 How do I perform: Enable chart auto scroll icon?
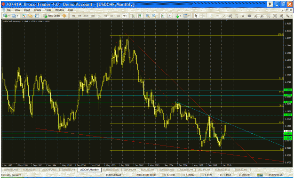click(163, 16)
